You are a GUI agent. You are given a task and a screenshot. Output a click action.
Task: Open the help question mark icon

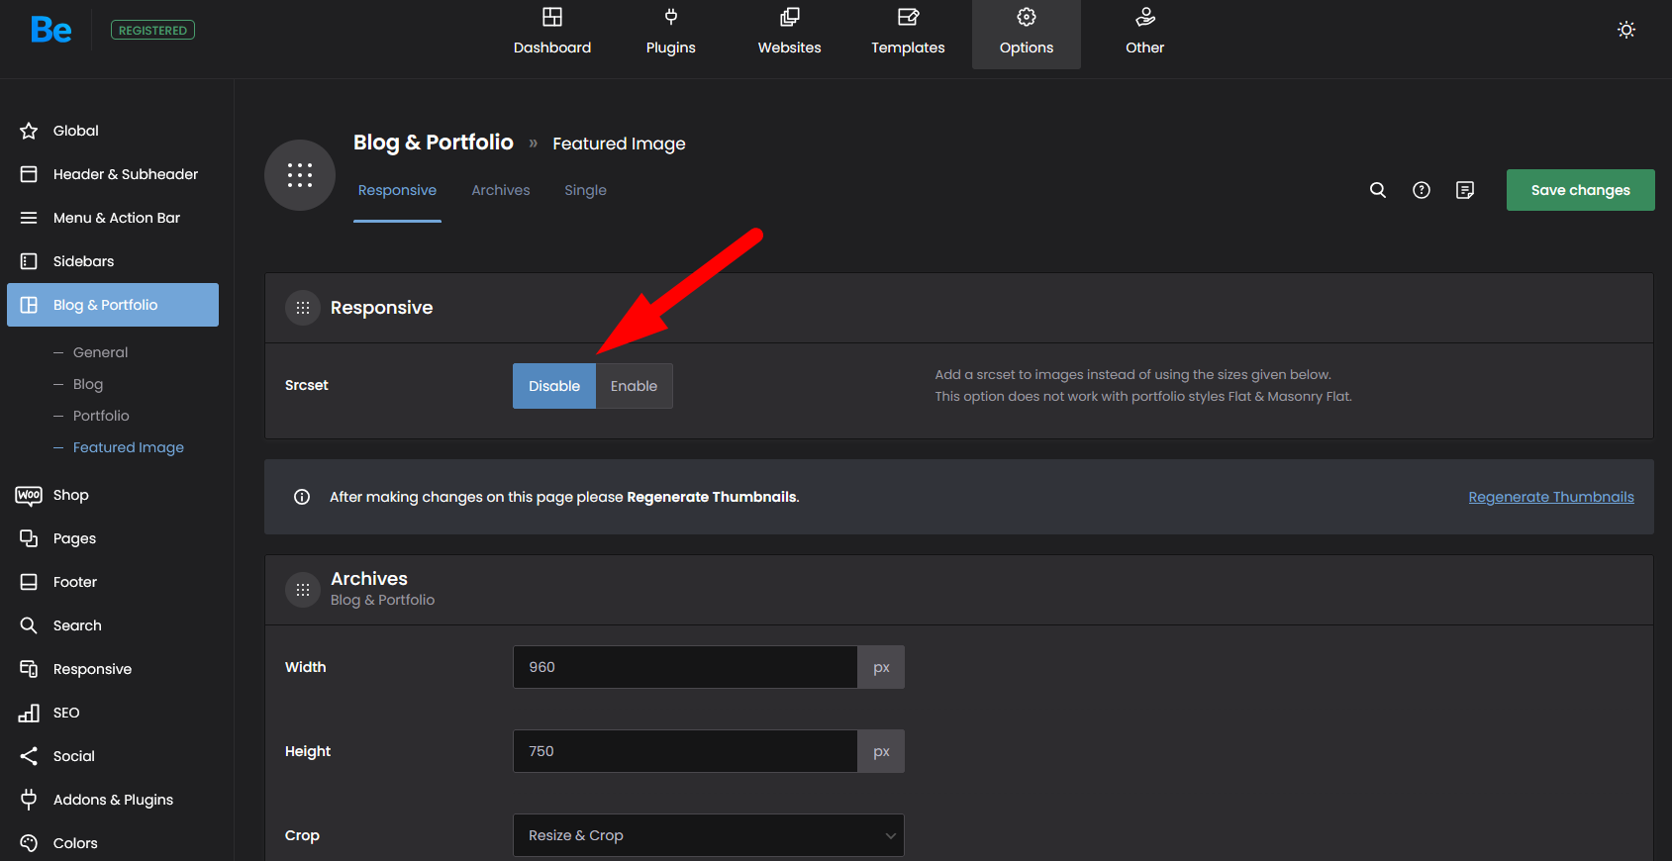[1422, 190]
